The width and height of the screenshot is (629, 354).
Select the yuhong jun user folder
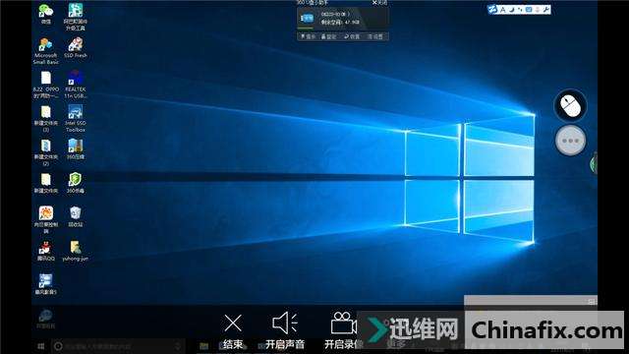pos(76,252)
